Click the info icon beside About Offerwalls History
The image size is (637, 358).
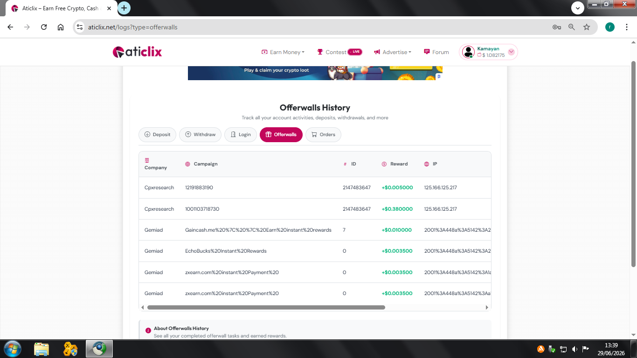148,330
